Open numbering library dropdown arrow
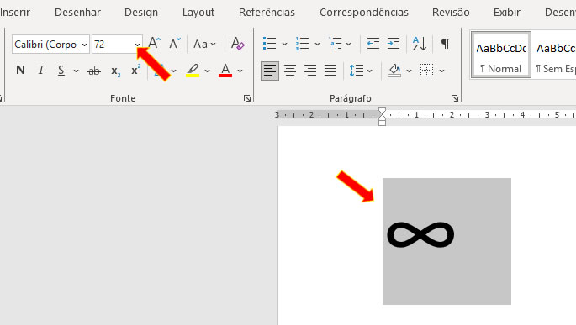 [x=317, y=44]
